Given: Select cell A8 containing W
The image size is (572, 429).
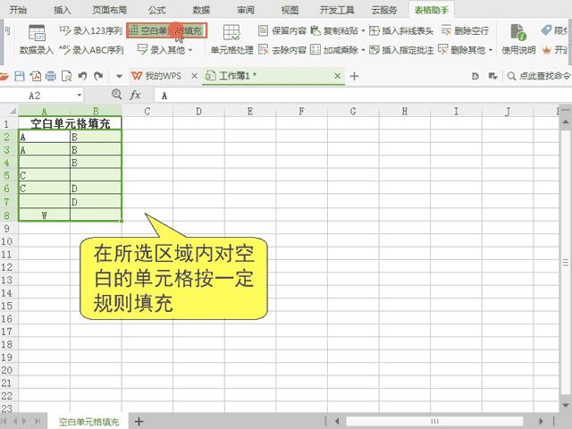Looking at the screenshot, I should point(44,214).
